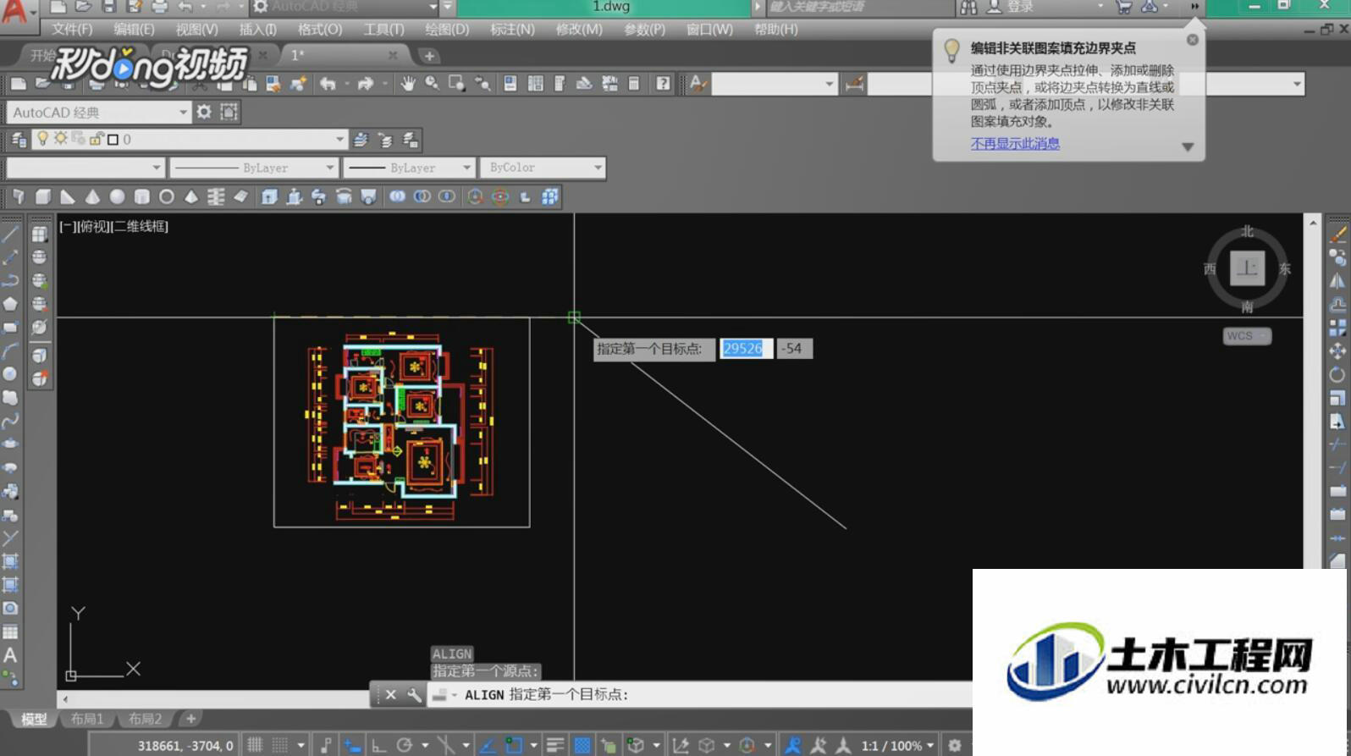Expand the notification balloon down arrow
Viewport: 1351px width, 756px height.
(x=1188, y=146)
